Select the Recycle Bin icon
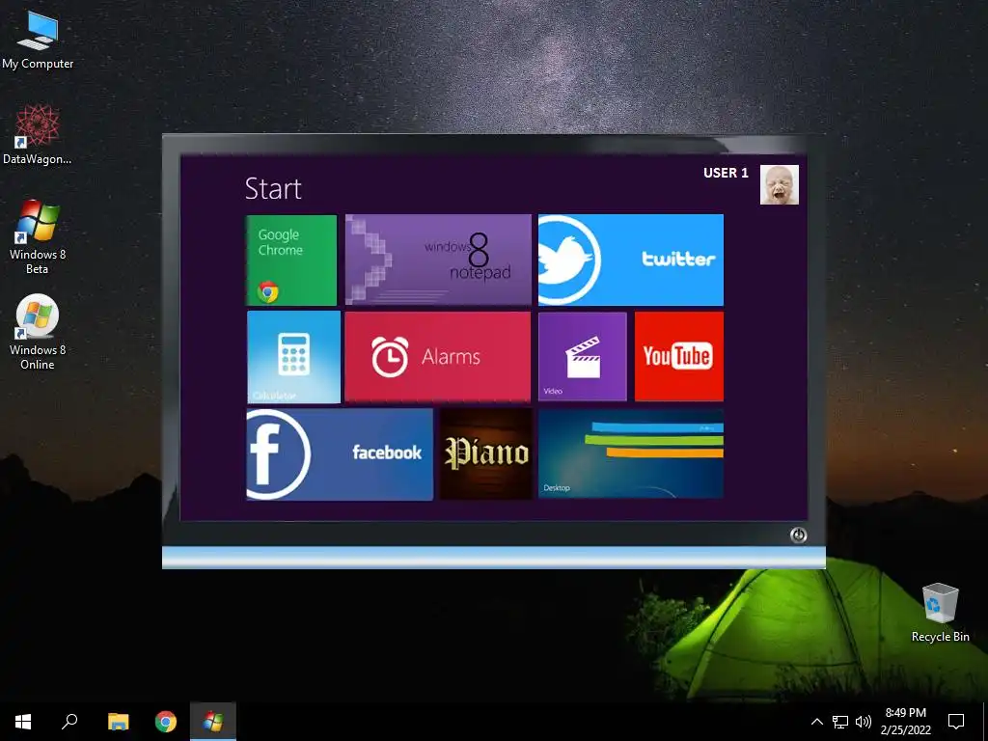 pyautogui.click(x=940, y=613)
